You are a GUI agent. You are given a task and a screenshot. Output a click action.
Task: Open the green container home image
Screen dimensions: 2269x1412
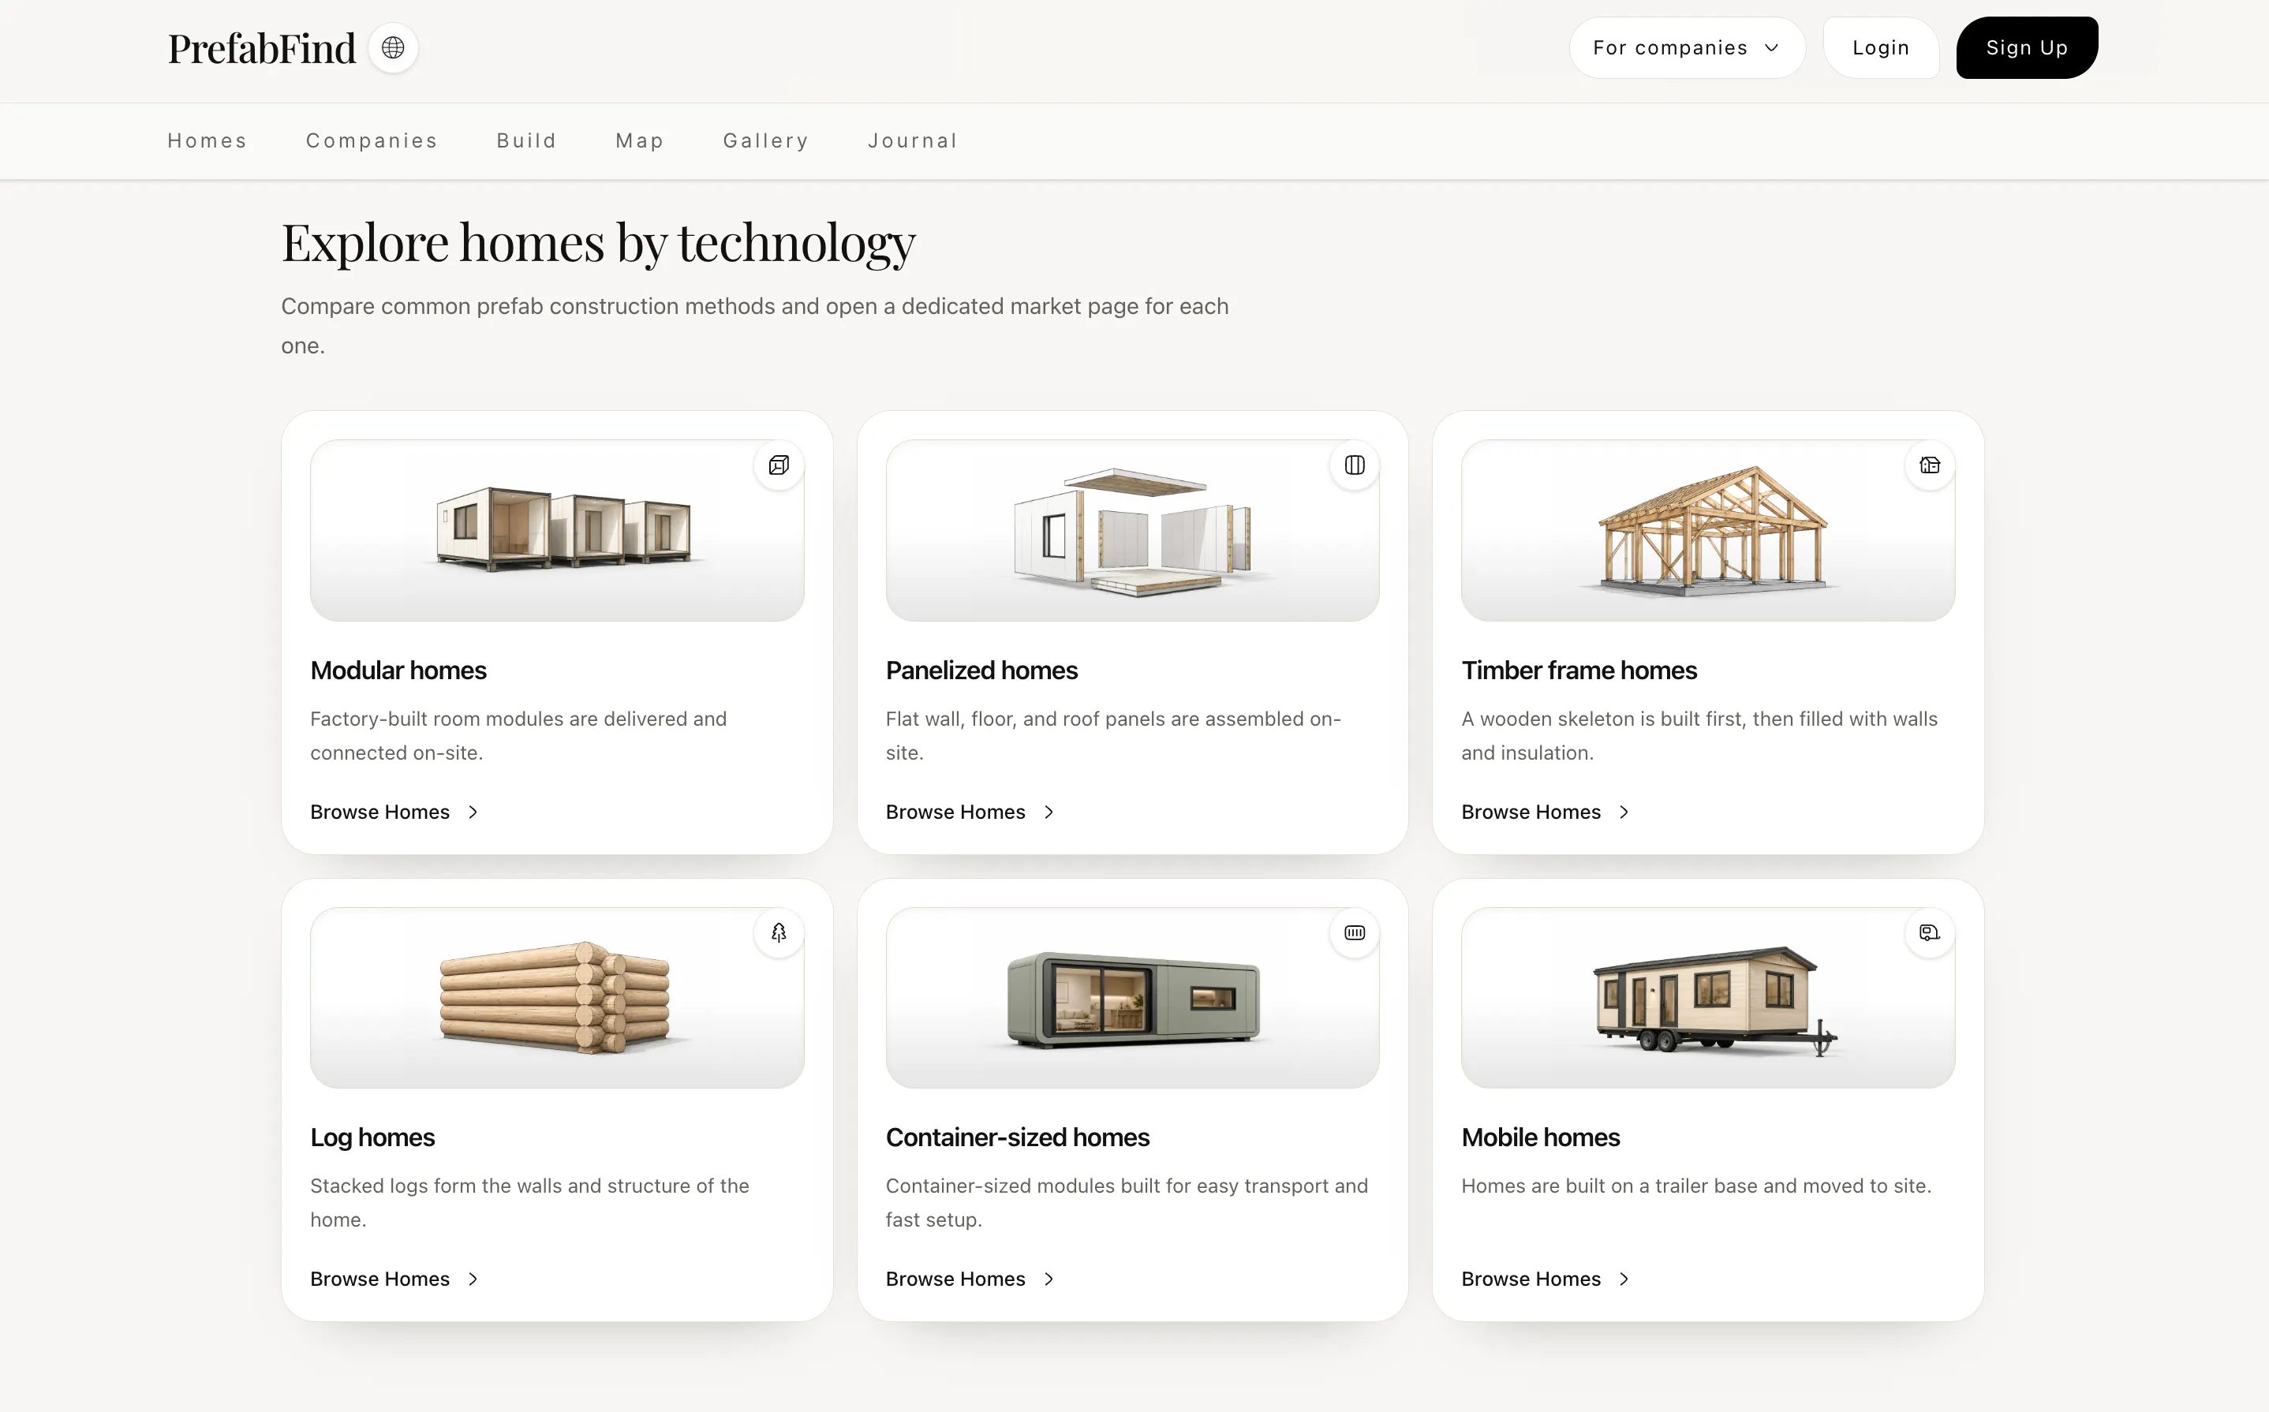(1133, 997)
